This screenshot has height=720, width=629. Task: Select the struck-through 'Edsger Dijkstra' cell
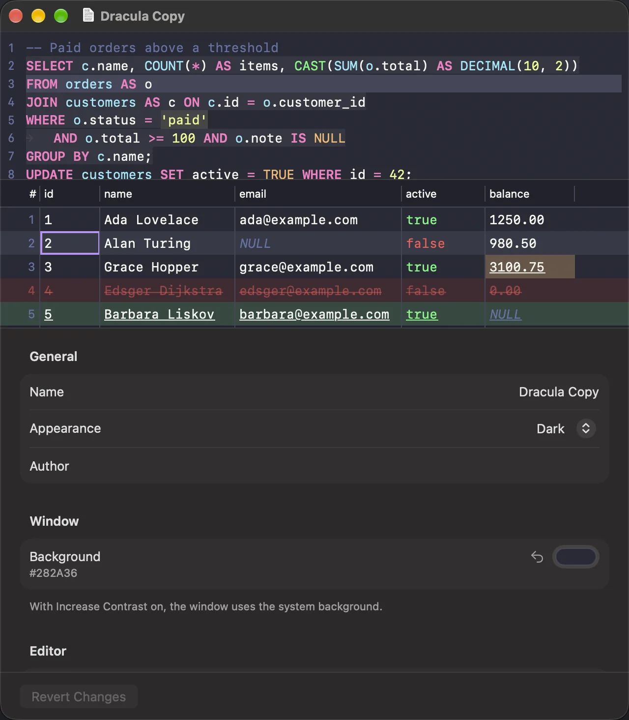click(167, 290)
